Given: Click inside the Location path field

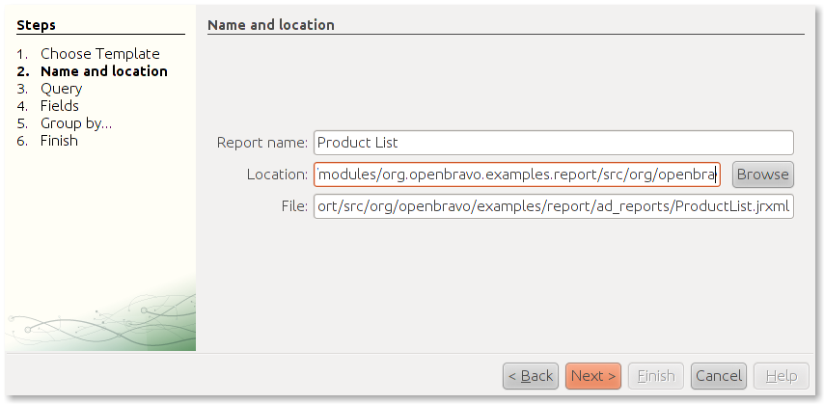Looking at the screenshot, I should tap(516, 175).
